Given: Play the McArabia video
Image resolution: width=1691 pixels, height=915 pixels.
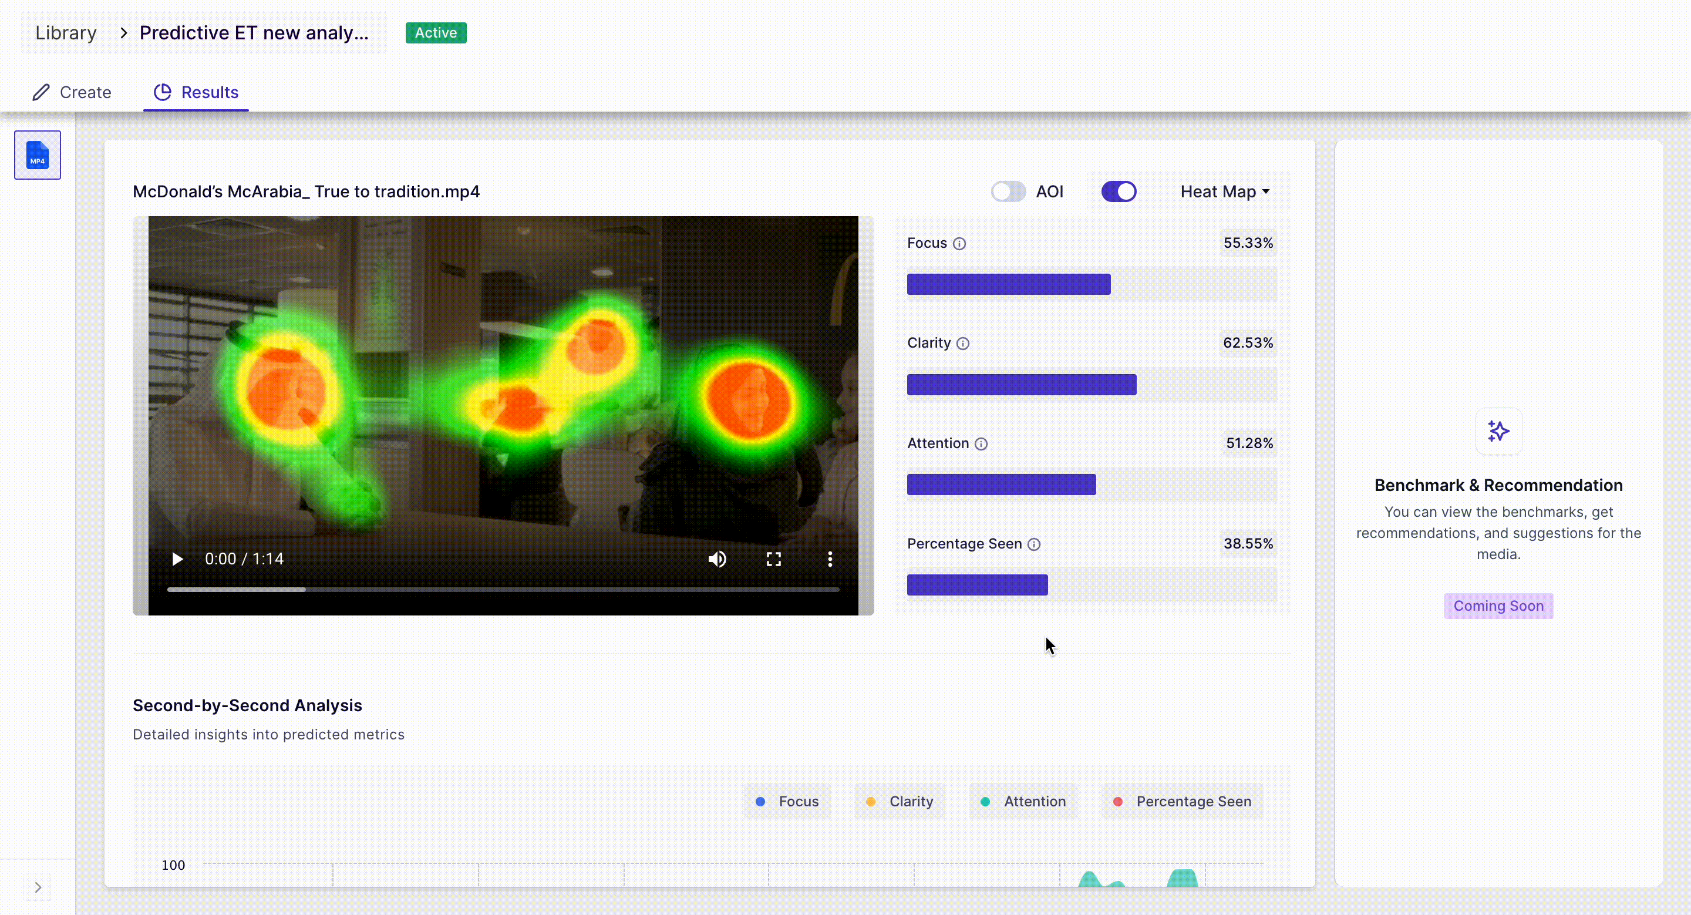Looking at the screenshot, I should [177, 559].
